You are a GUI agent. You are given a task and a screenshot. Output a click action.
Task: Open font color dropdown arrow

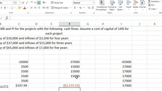(x=27, y=8)
